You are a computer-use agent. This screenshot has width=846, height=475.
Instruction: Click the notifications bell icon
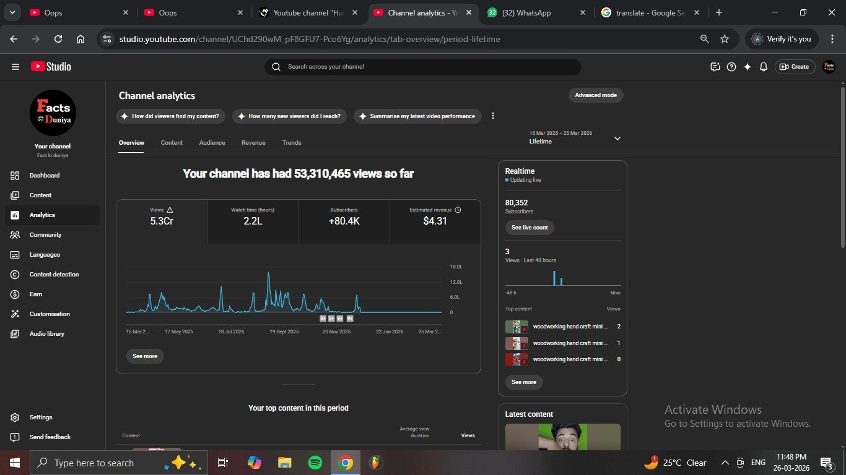tap(764, 67)
